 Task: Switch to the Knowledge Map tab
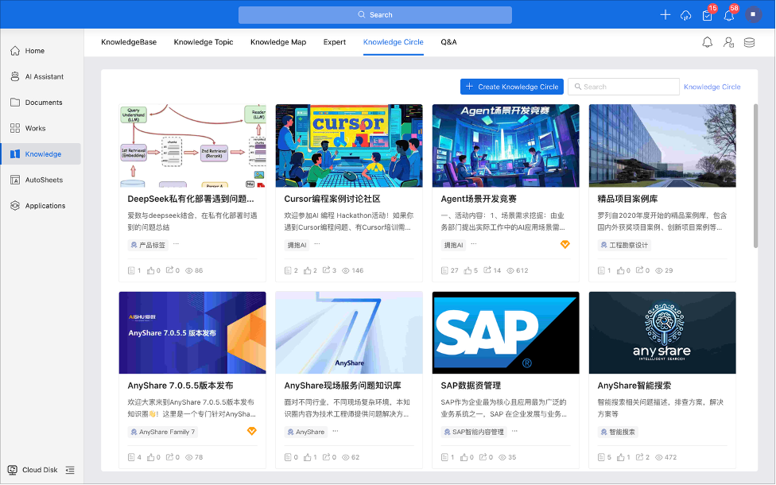coord(278,42)
